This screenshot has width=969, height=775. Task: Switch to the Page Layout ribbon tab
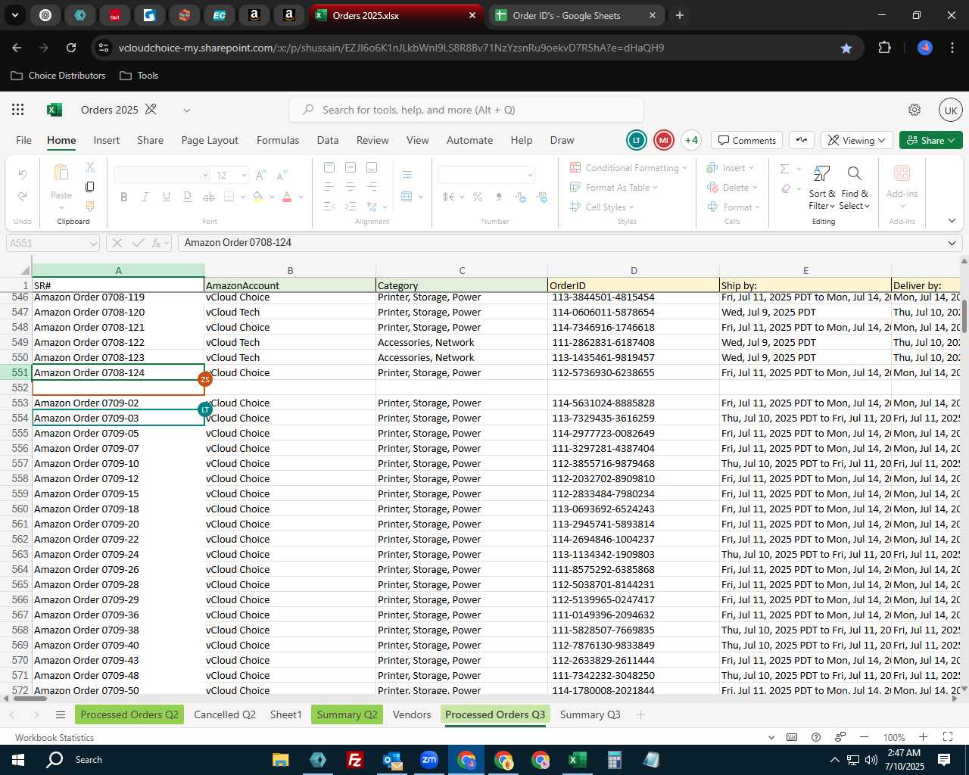tap(210, 140)
